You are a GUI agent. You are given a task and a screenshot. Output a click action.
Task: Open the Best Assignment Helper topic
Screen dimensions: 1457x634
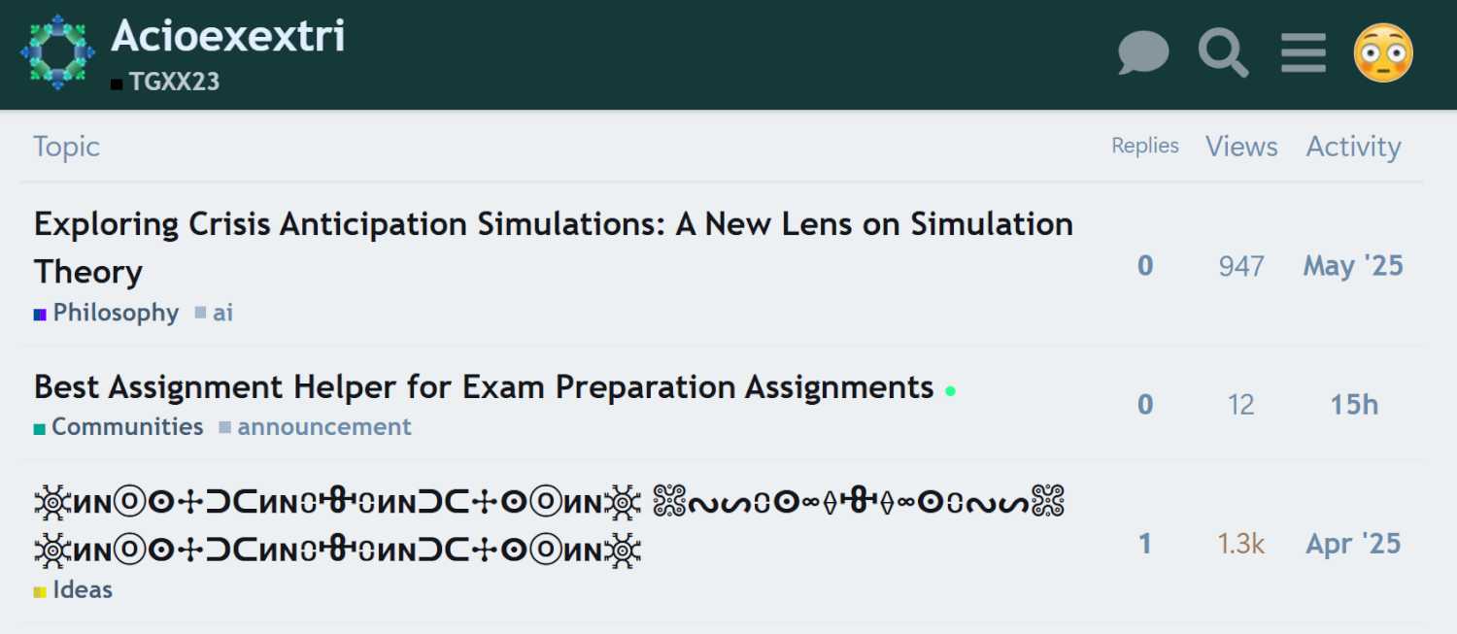click(484, 387)
